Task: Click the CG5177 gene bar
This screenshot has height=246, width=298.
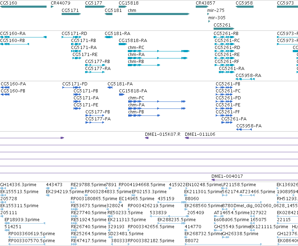Action: [95, 7]
